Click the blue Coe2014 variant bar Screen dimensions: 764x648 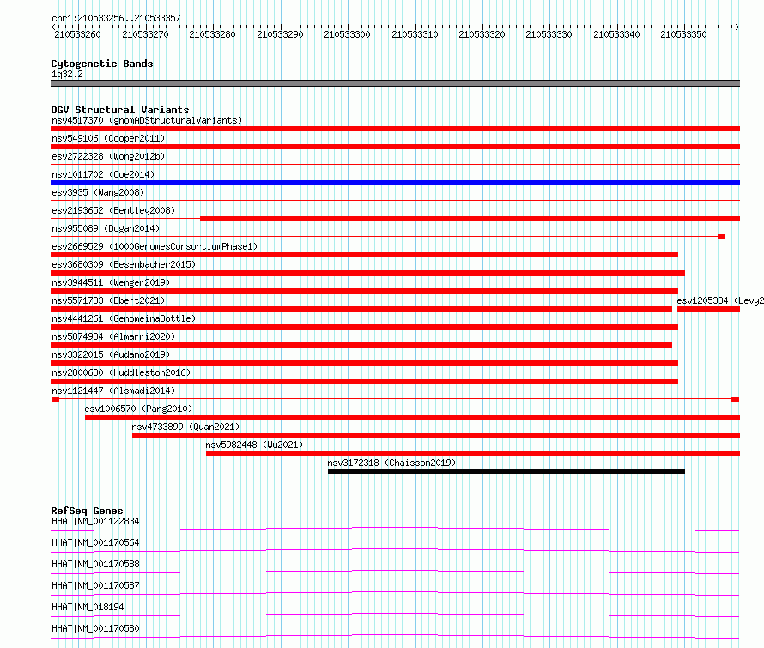coord(395,183)
